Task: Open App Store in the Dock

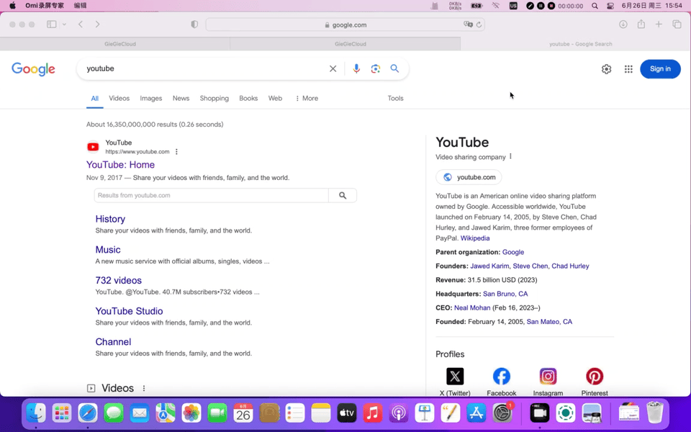Action: tap(477, 413)
